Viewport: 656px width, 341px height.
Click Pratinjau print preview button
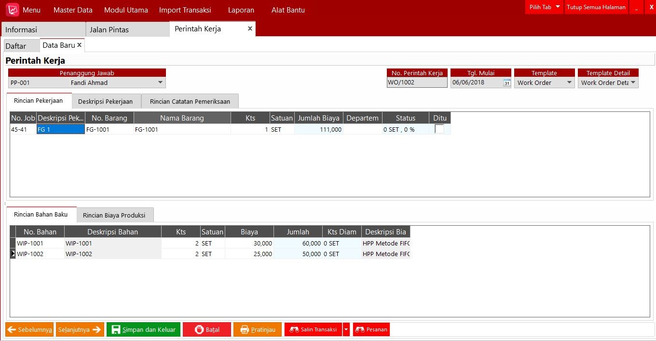click(x=258, y=330)
